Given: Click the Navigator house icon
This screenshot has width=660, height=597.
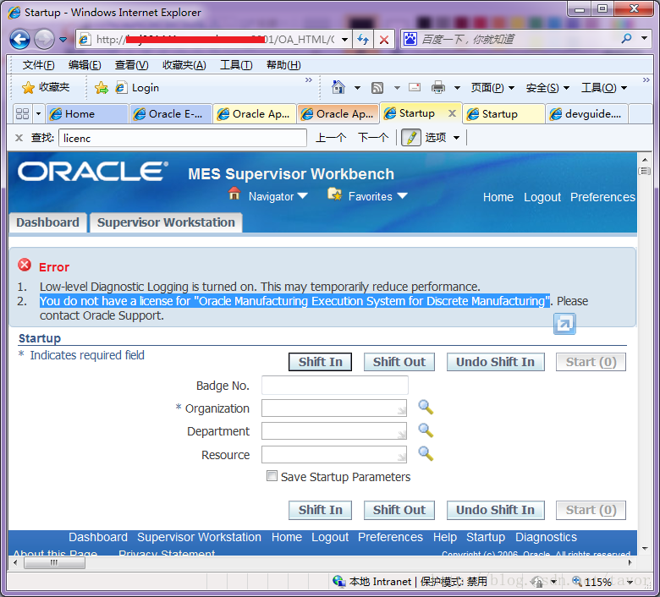Looking at the screenshot, I should (x=234, y=194).
